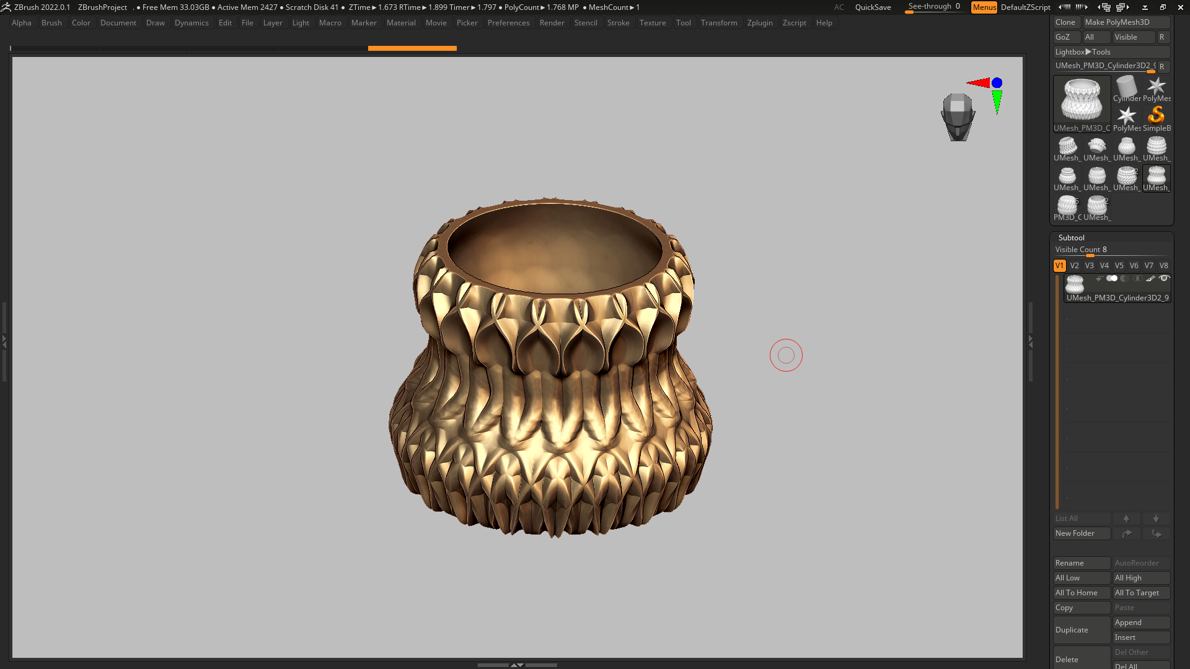This screenshot has height=669, width=1190.
Task: Click the blue Z axis dot
Action: pyautogui.click(x=997, y=83)
